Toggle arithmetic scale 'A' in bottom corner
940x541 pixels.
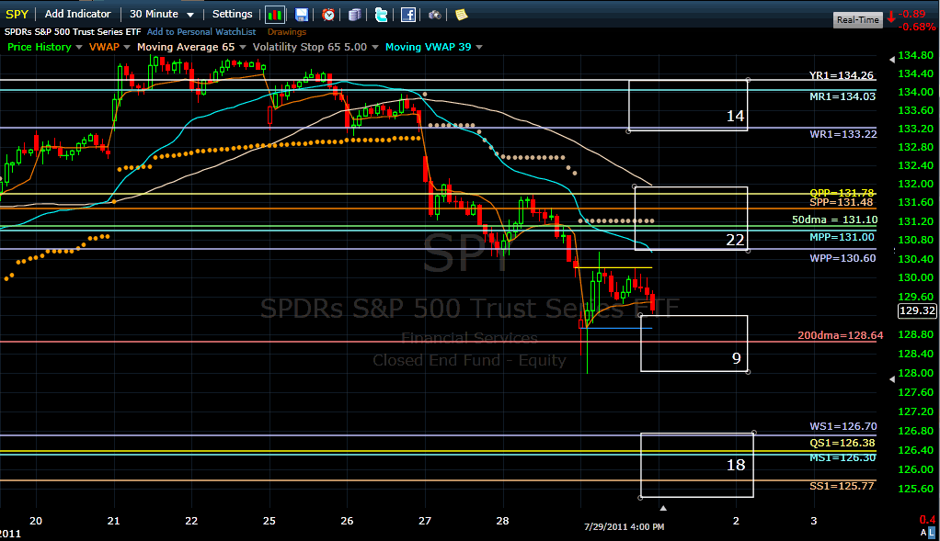[923, 532]
